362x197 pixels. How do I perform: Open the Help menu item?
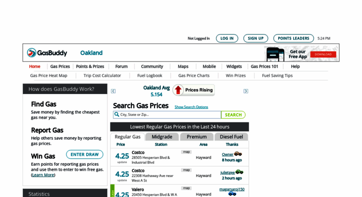(295, 67)
